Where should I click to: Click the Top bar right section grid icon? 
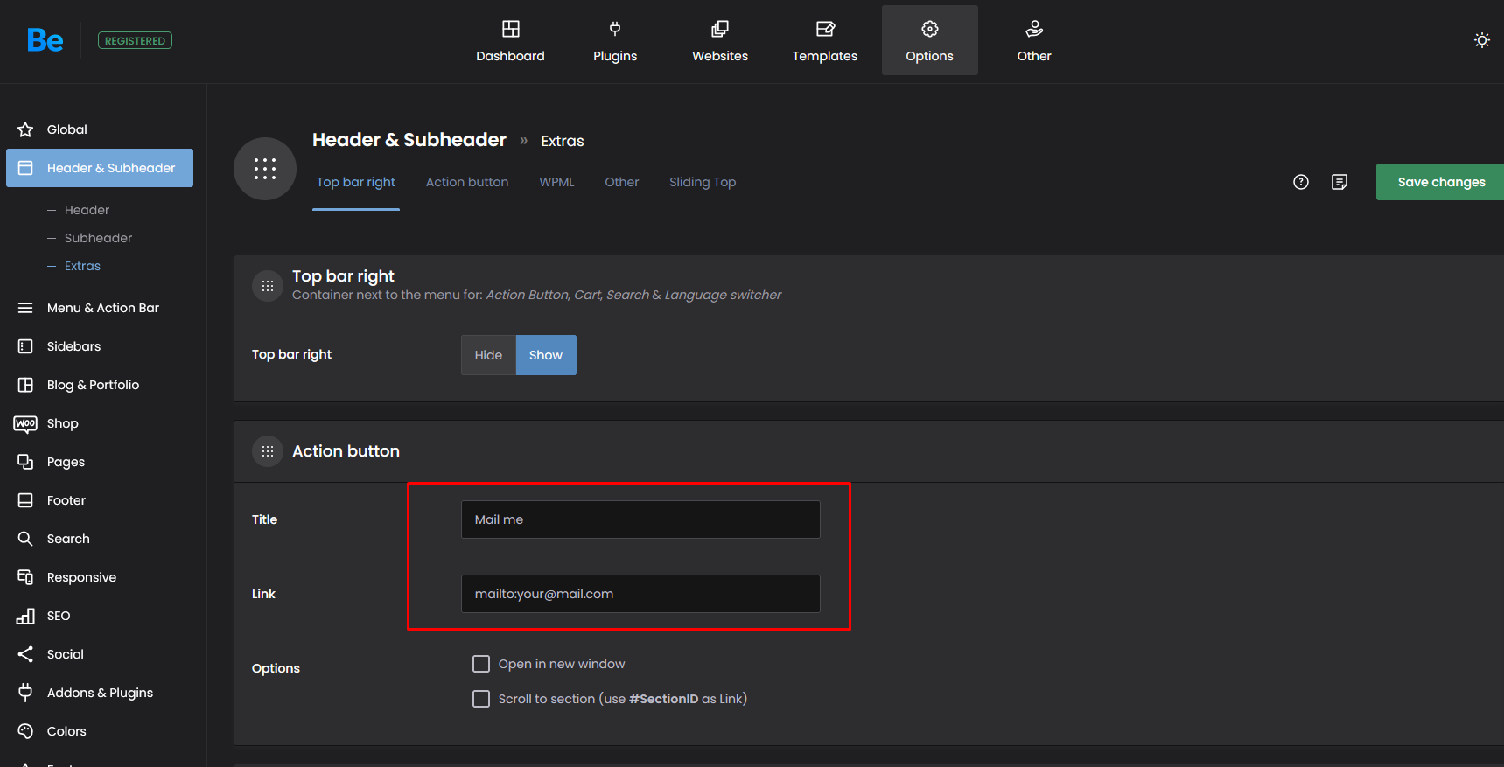pos(268,286)
